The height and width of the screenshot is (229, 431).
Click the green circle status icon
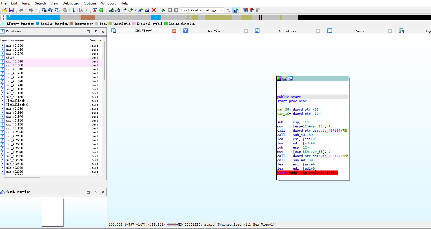pyautogui.click(x=101, y=10)
